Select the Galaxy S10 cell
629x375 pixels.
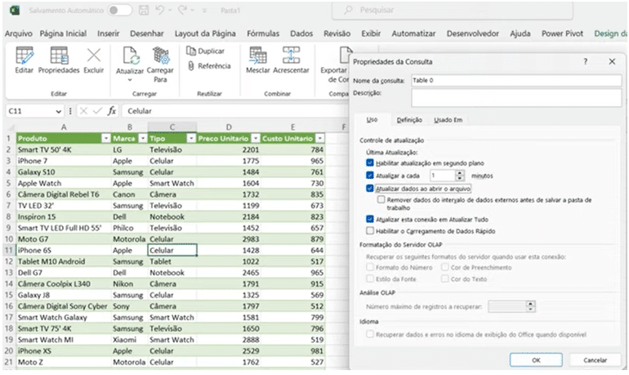pyautogui.click(x=64, y=172)
